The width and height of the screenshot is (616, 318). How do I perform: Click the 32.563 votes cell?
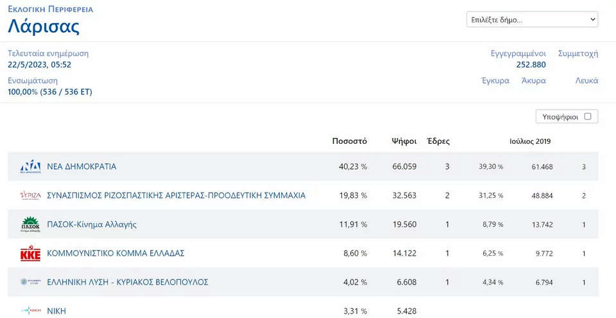click(x=404, y=195)
